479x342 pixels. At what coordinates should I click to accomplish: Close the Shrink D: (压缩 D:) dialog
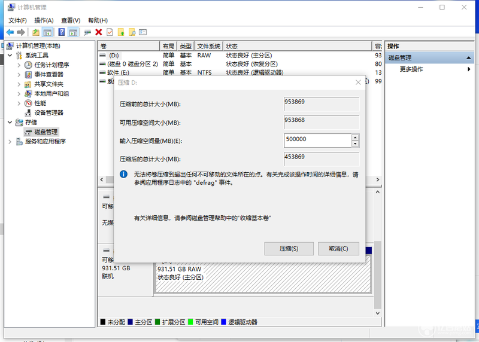tap(358, 83)
